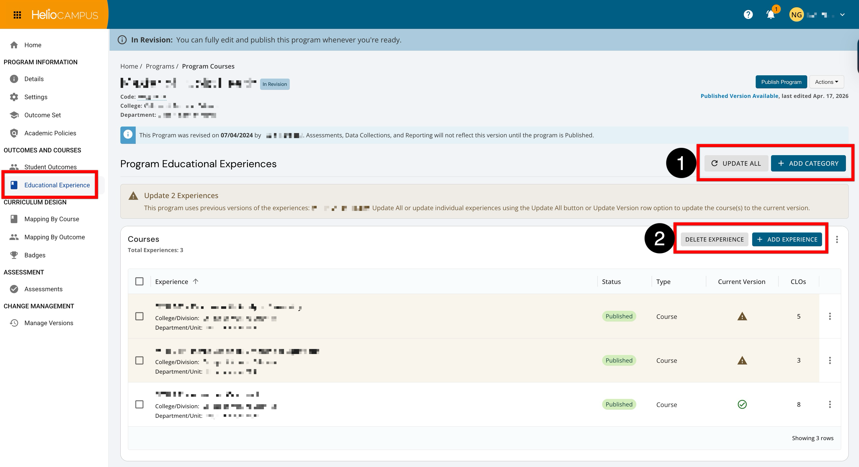This screenshot has height=467, width=859.
Task: Open Manage Versions page
Action: 49,323
